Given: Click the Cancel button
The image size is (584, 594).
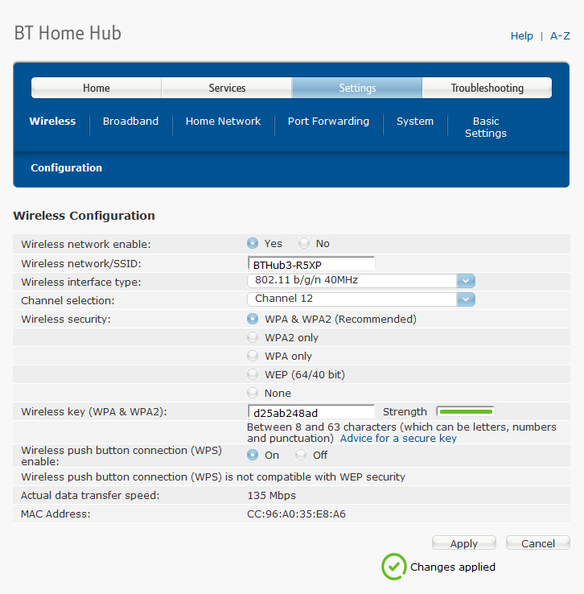Looking at the screenshot, I should (538, 543).
